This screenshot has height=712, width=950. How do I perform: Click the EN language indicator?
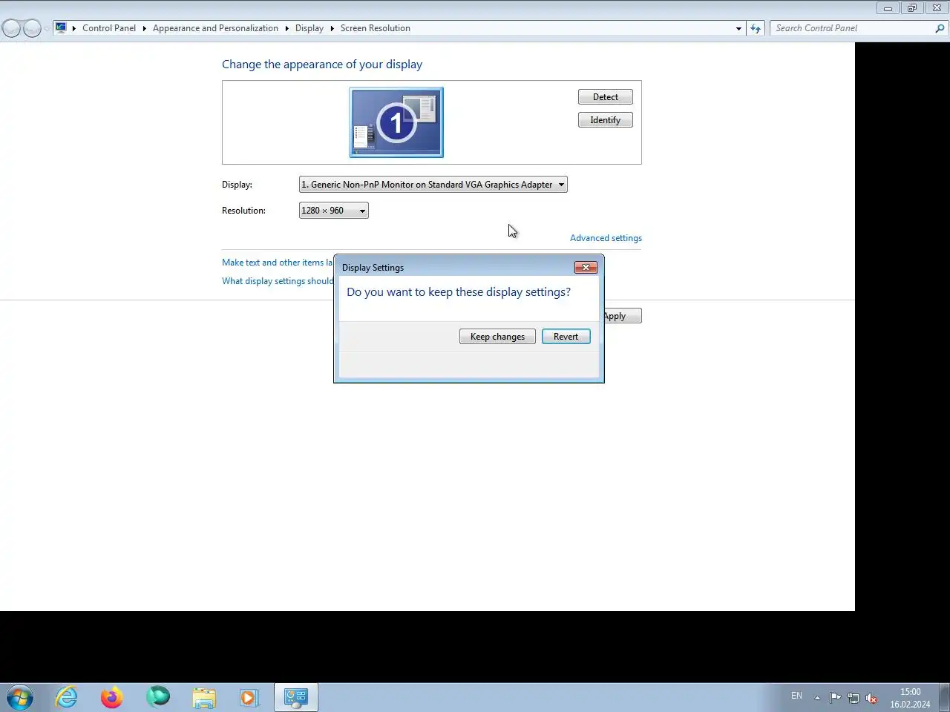click(796, 696)
